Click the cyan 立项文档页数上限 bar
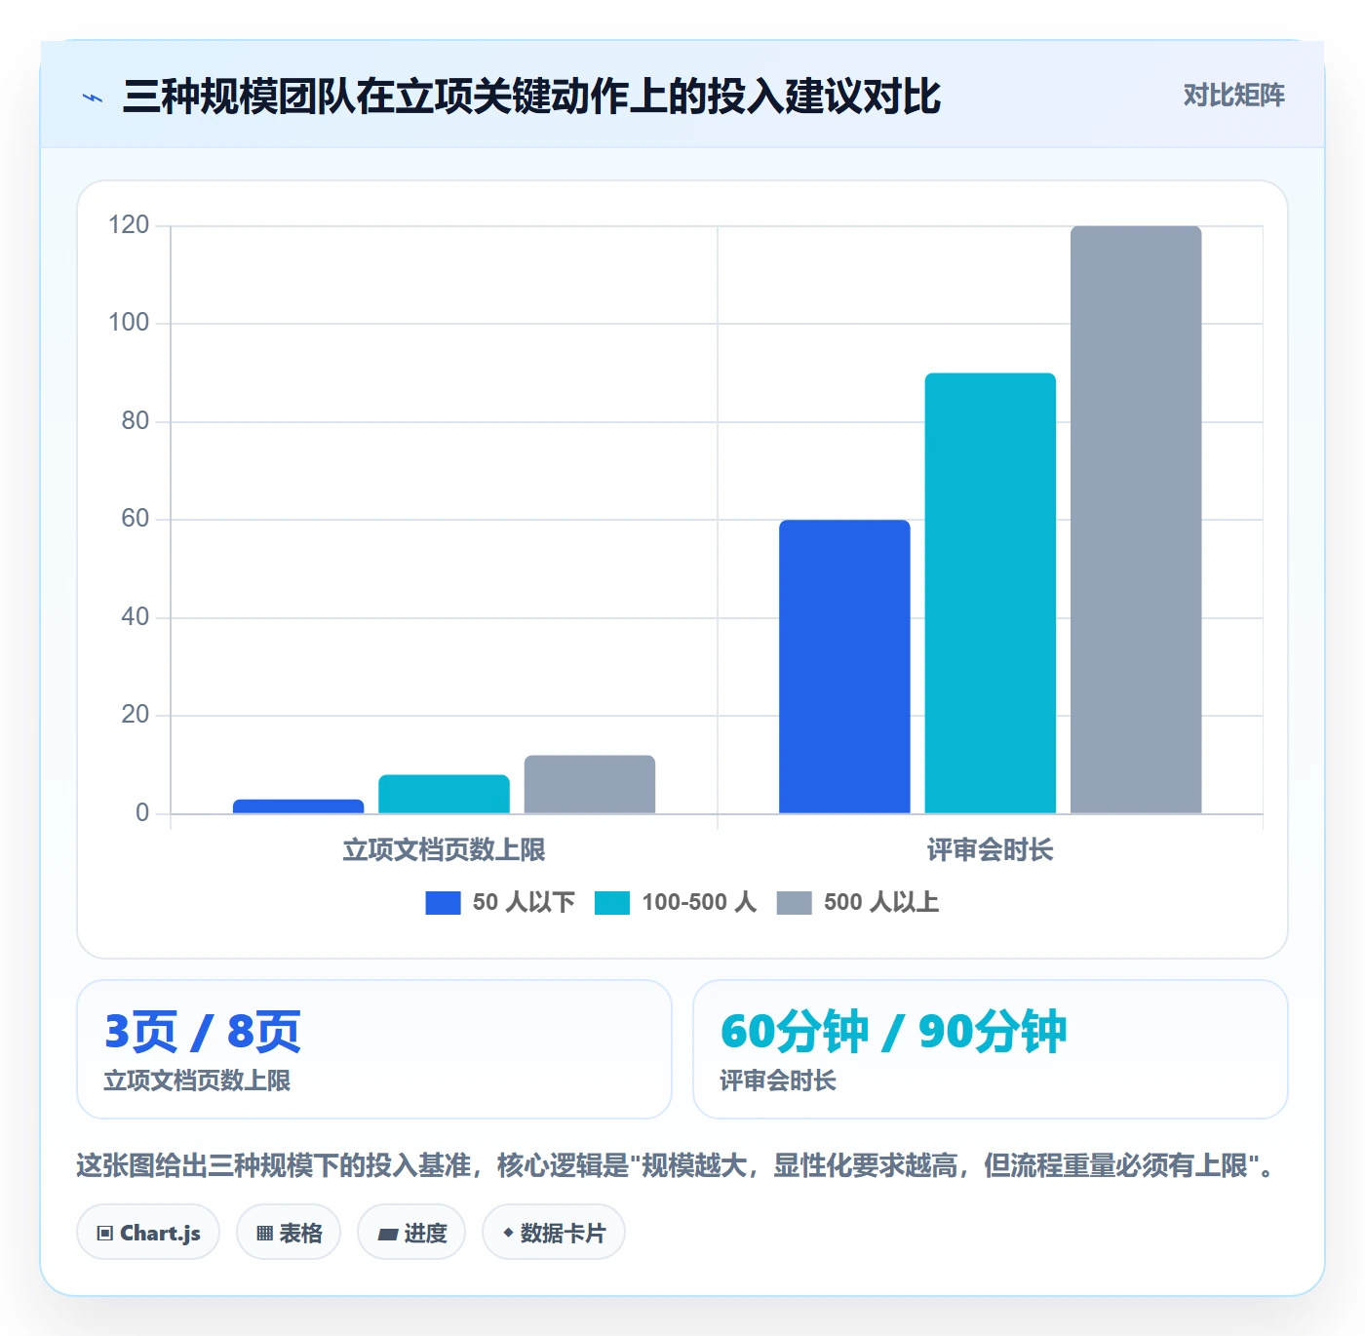Viewport: 1365px width, 1336px height. point(444,794)
